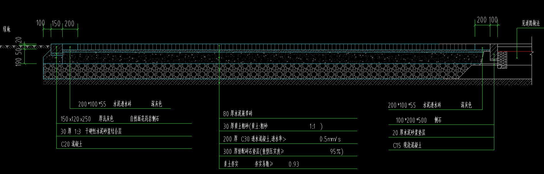Select the 95% compaction value
The width and height of the screenshot is (544, 174).
point(337,152)
